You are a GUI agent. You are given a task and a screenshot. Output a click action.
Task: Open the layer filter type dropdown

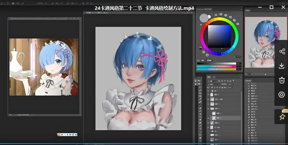[212, 81]
